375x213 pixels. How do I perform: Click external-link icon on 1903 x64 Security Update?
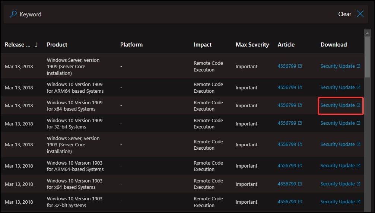coord(358,184)
